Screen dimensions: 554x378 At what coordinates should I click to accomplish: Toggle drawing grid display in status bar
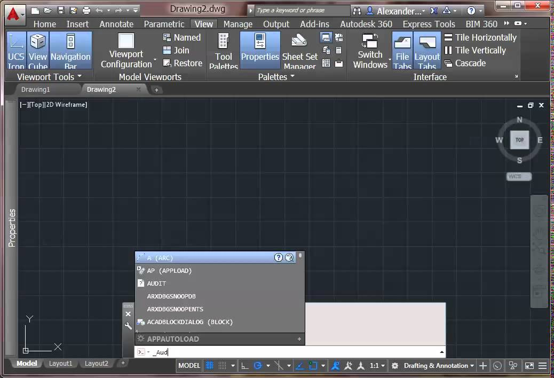[210, 366]
